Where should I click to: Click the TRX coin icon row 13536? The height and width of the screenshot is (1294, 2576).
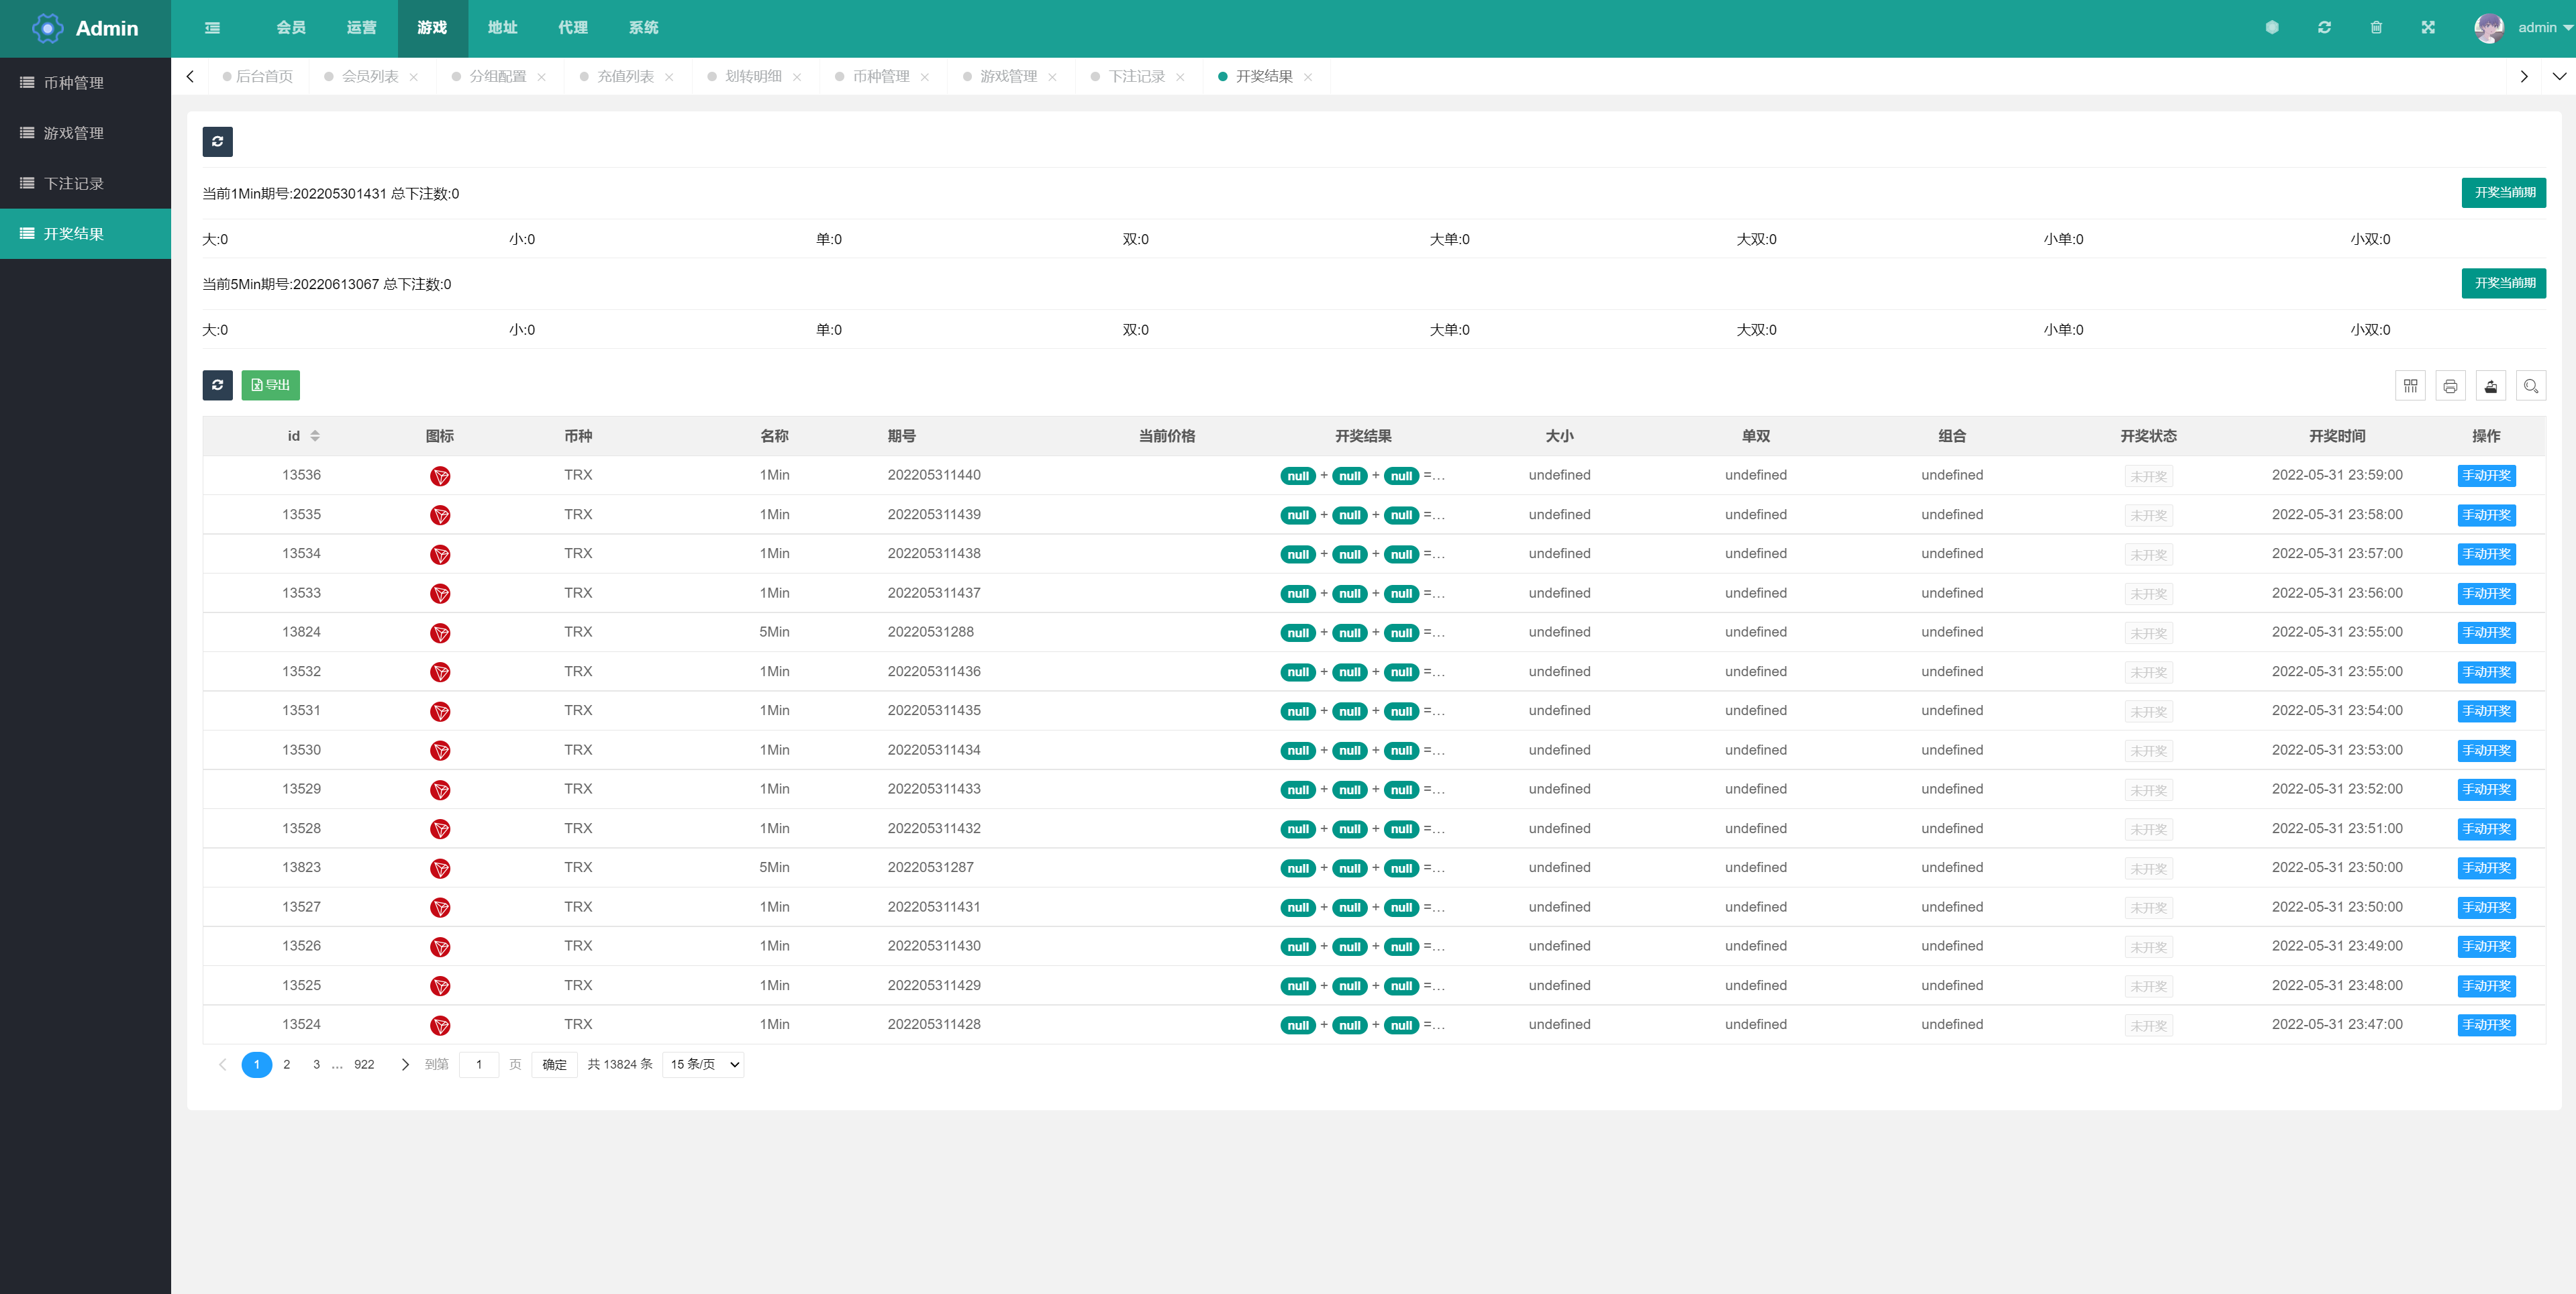436,476
